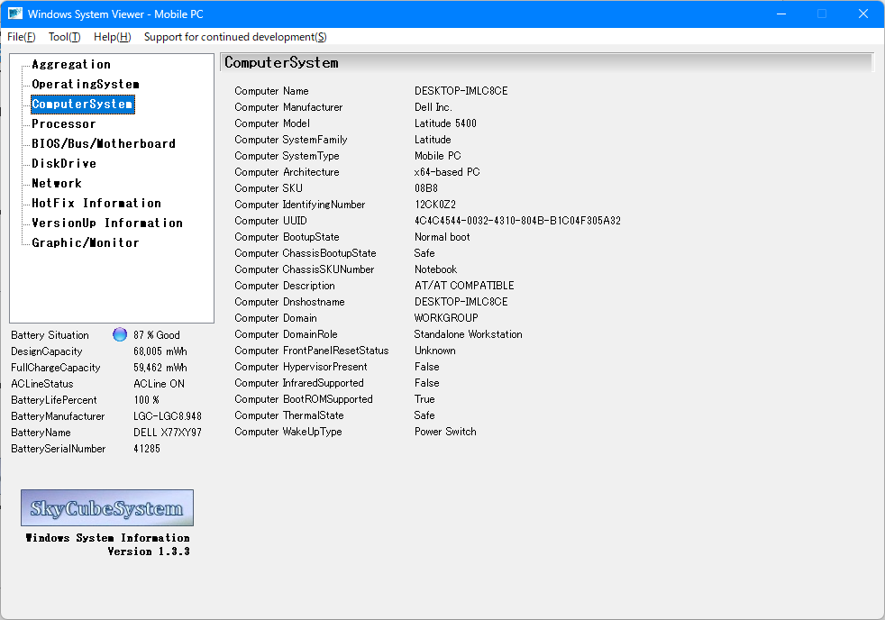Open the Tool menu
Screen dimensions: 885x620
pos(64,37)
